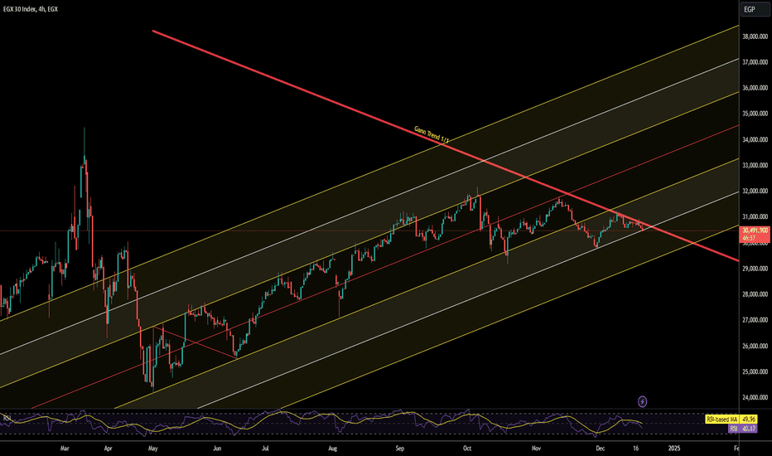Click the Sep label on time axis
Screen dimensions: 772x456
tap(400, 448)
